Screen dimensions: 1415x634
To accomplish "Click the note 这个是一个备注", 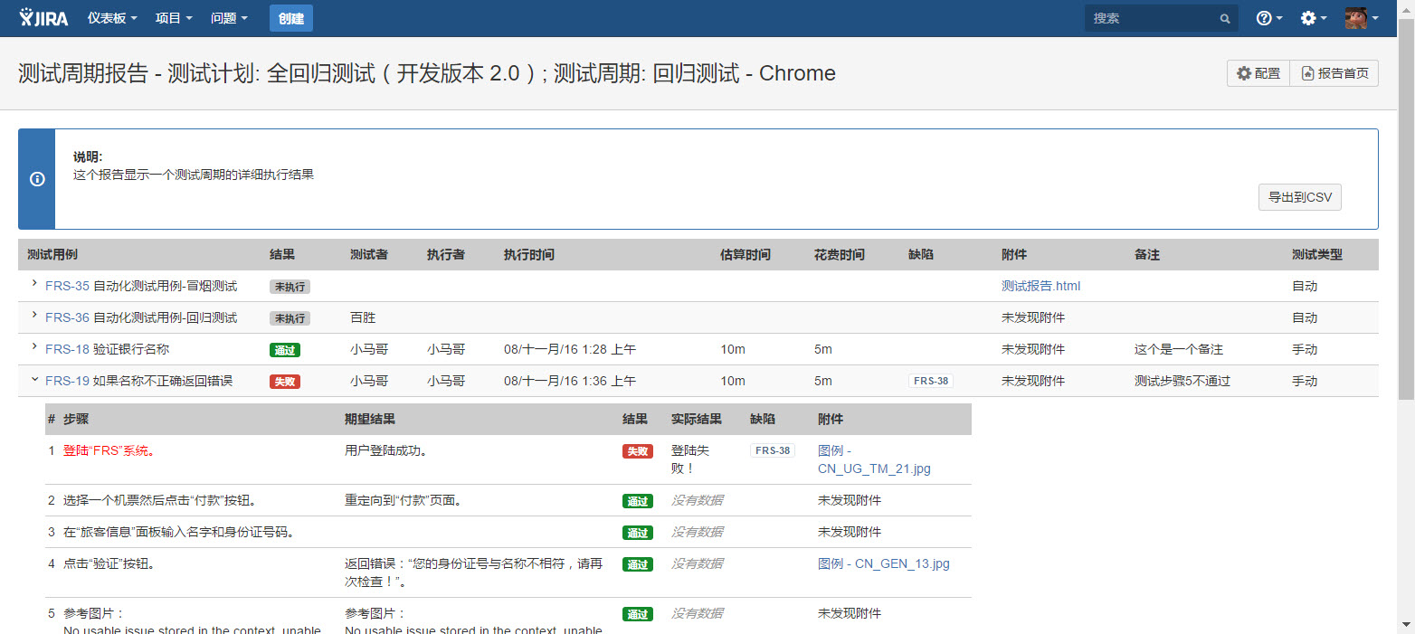I will click(x=1179, y=349).
